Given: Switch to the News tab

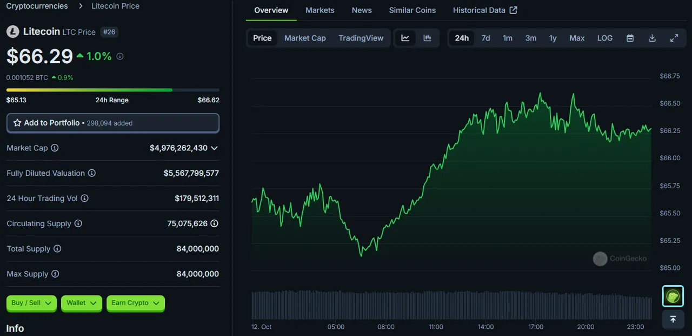Looking at the screenshot, I should [362, 10].
